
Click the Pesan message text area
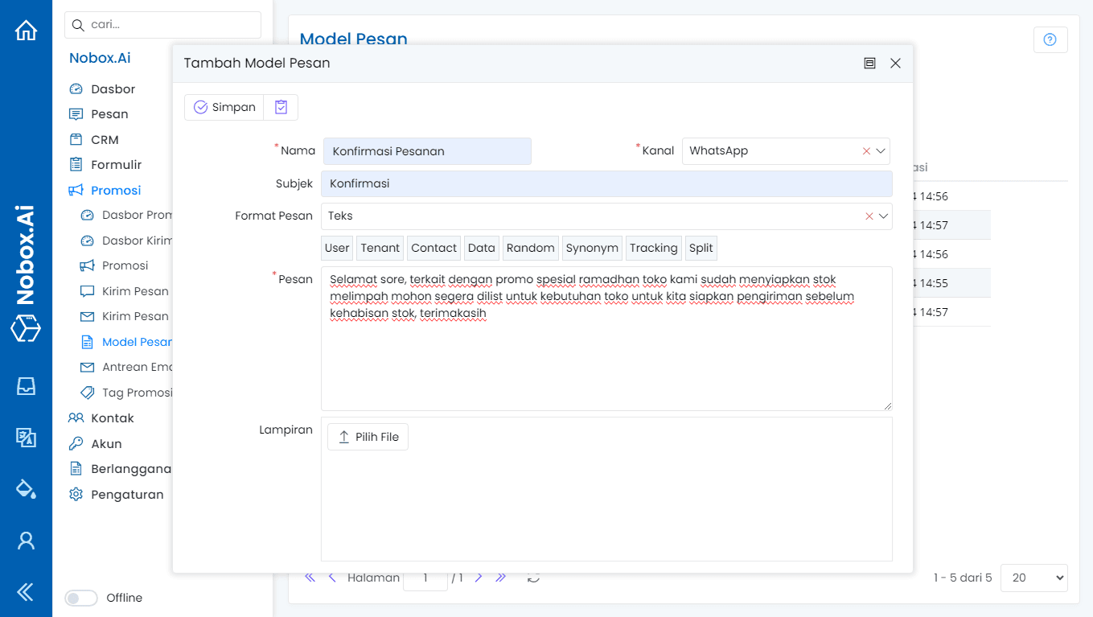[606, 354]
